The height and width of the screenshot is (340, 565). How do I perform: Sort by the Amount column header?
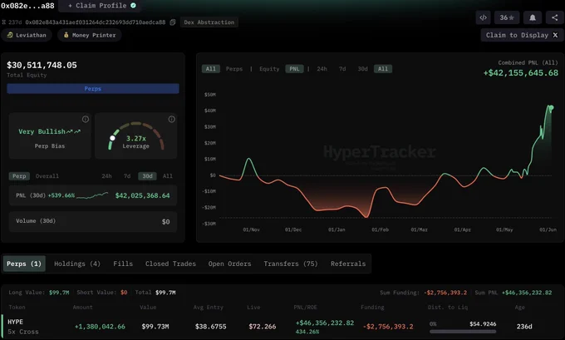[82, 308]
